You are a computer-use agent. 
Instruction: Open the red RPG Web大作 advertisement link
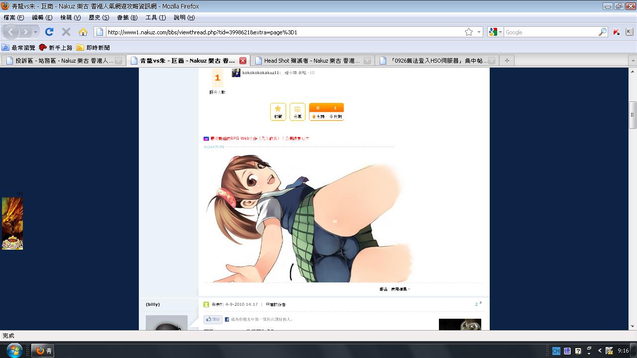tap(259, 139)
